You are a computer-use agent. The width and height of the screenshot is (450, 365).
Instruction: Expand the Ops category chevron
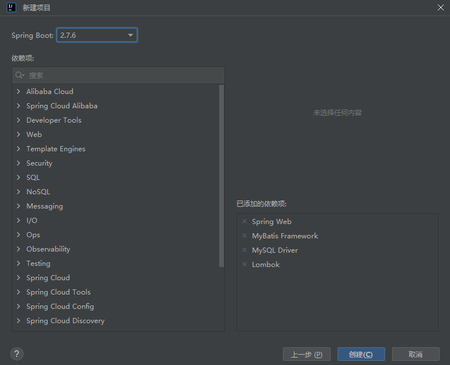18,235
